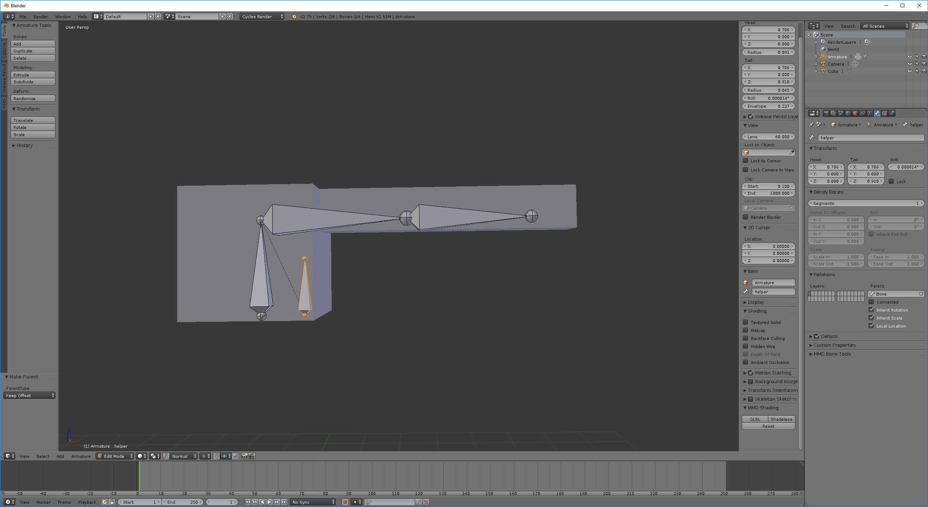
Task: Open the Cycles Render engine dropdown
Action: coord(262,16)
